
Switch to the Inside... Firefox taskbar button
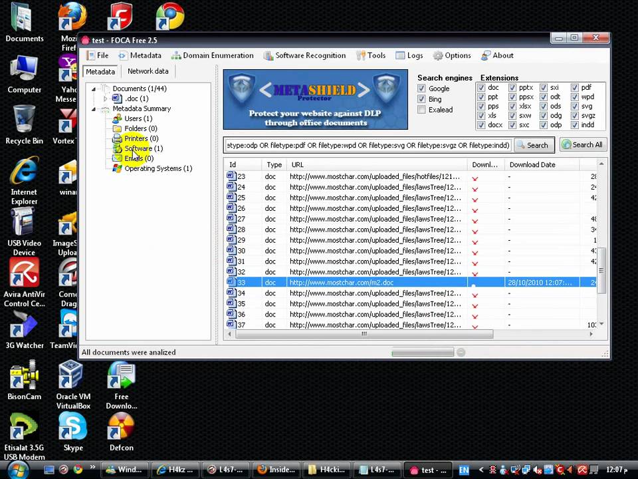tap(276, 470)
